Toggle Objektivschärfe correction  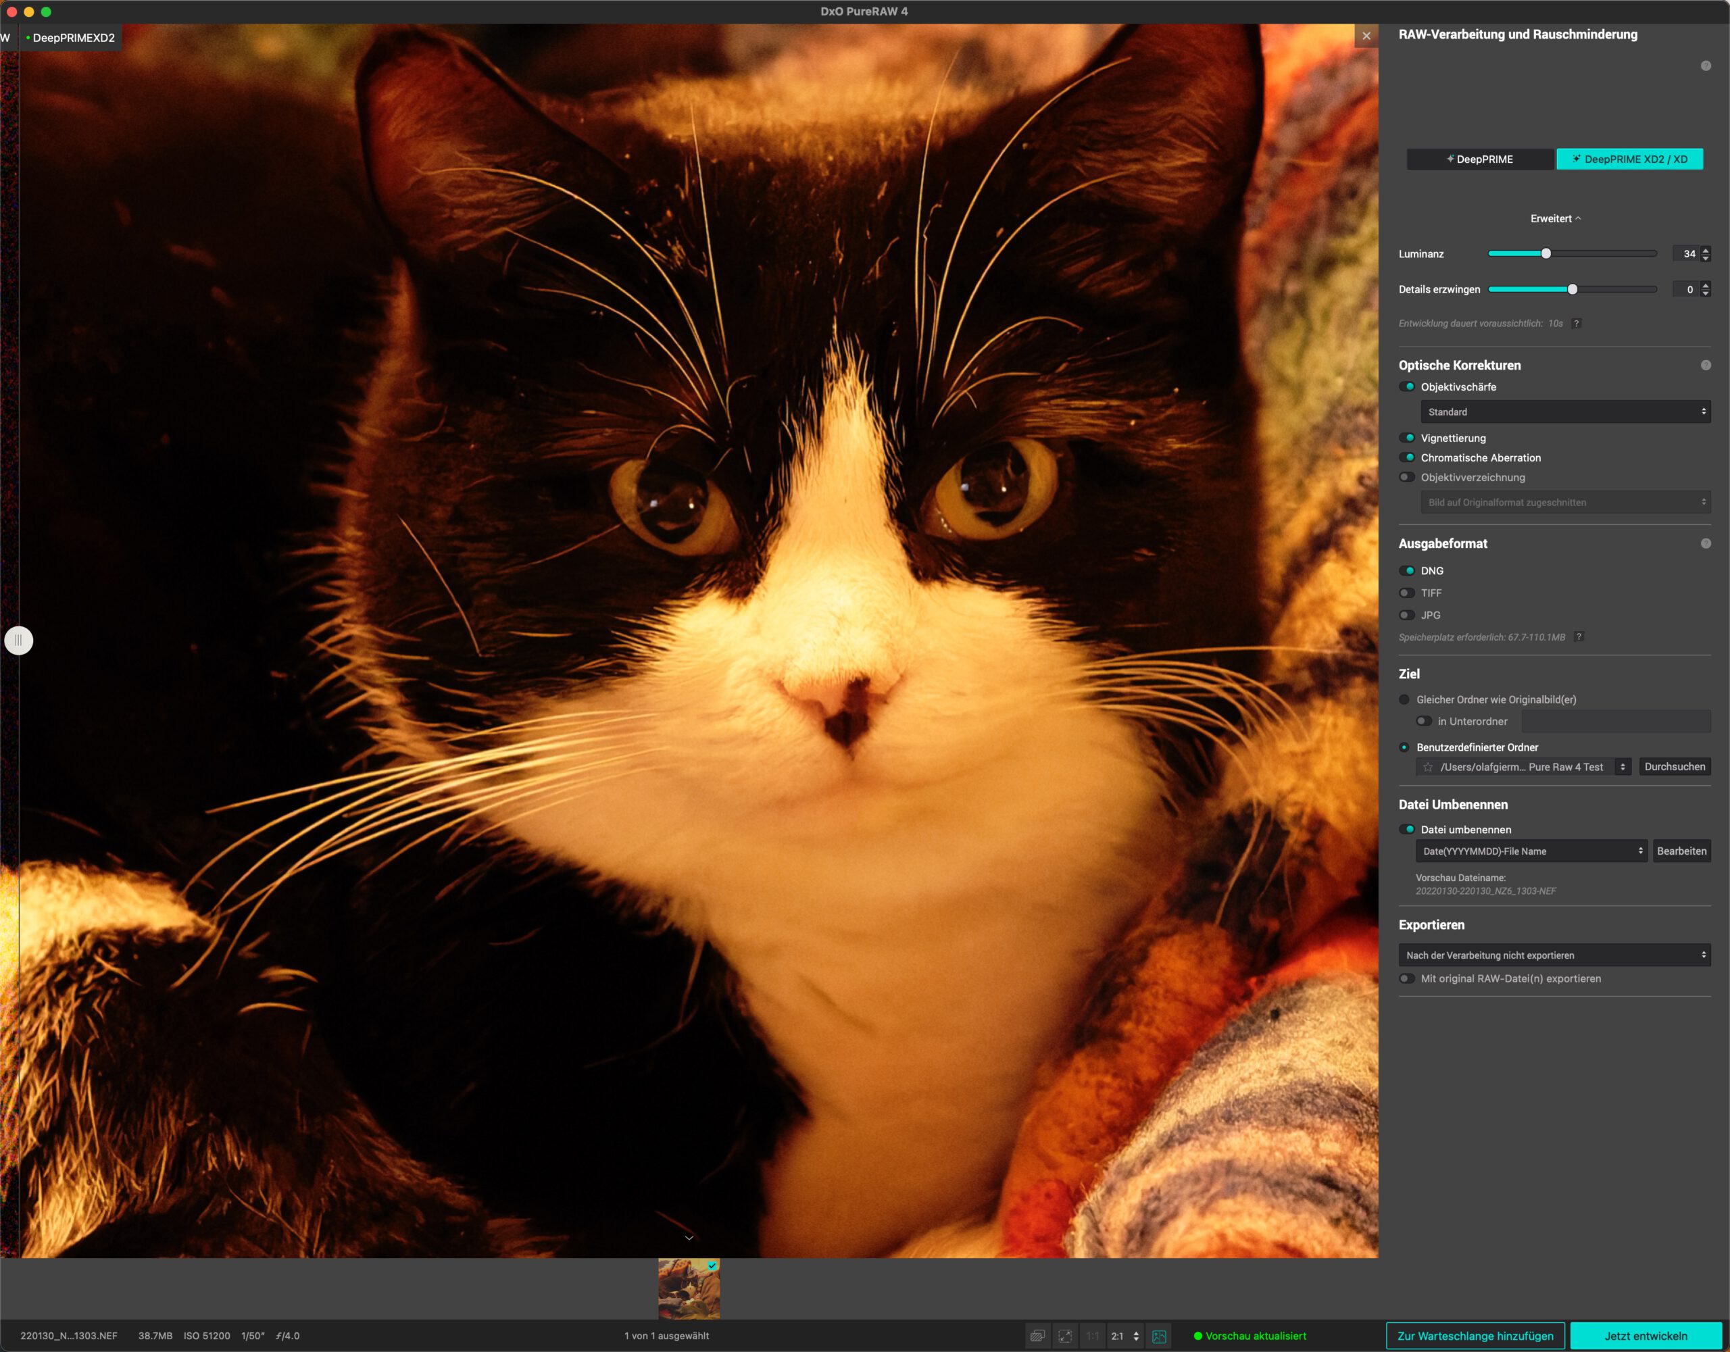pos(1408,386)
